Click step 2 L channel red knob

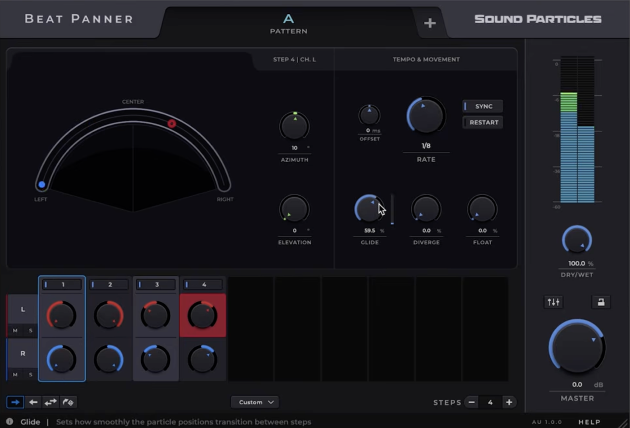point(109,315)
